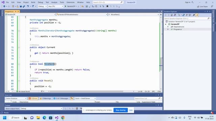This screenshot has height=121, width=216.
Task: Click the Redo arrow icon
Action: [x=33, y=6]
